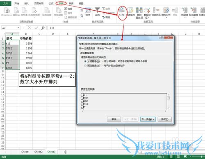Image resolution: width=205 pixels, height=159 pixels.
Task: Click Existing Connections (现有连接) icon
Action: (47, 12)
